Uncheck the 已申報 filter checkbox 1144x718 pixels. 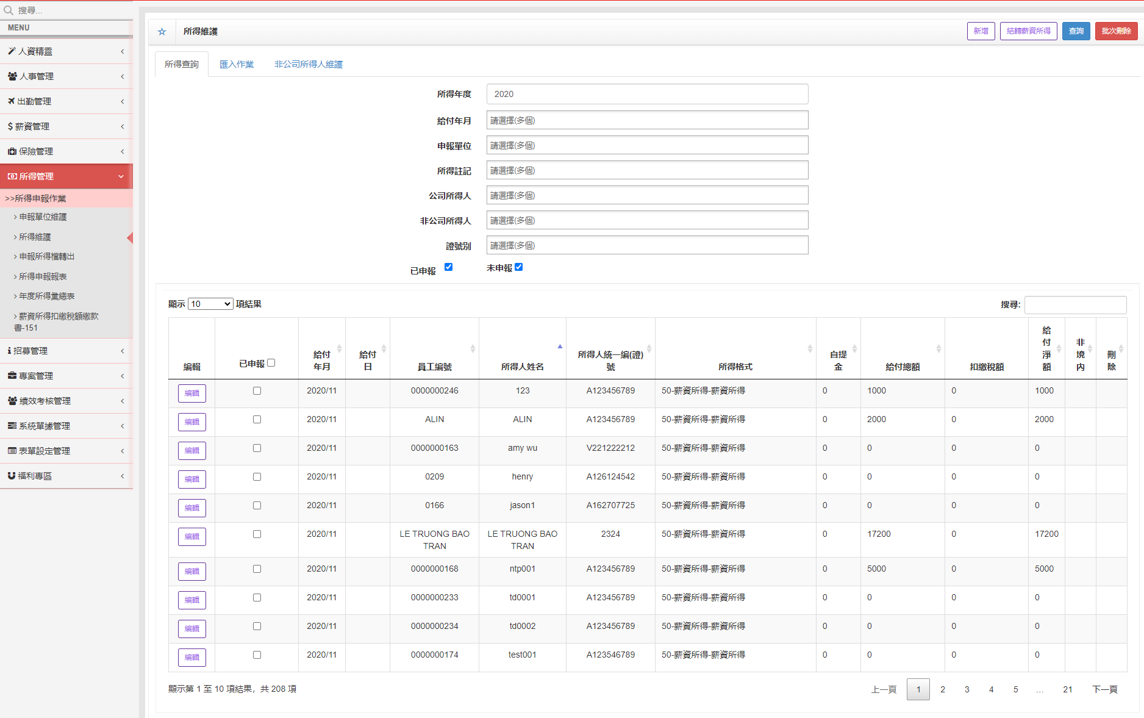pyautogui.click(x=448, y=267)
